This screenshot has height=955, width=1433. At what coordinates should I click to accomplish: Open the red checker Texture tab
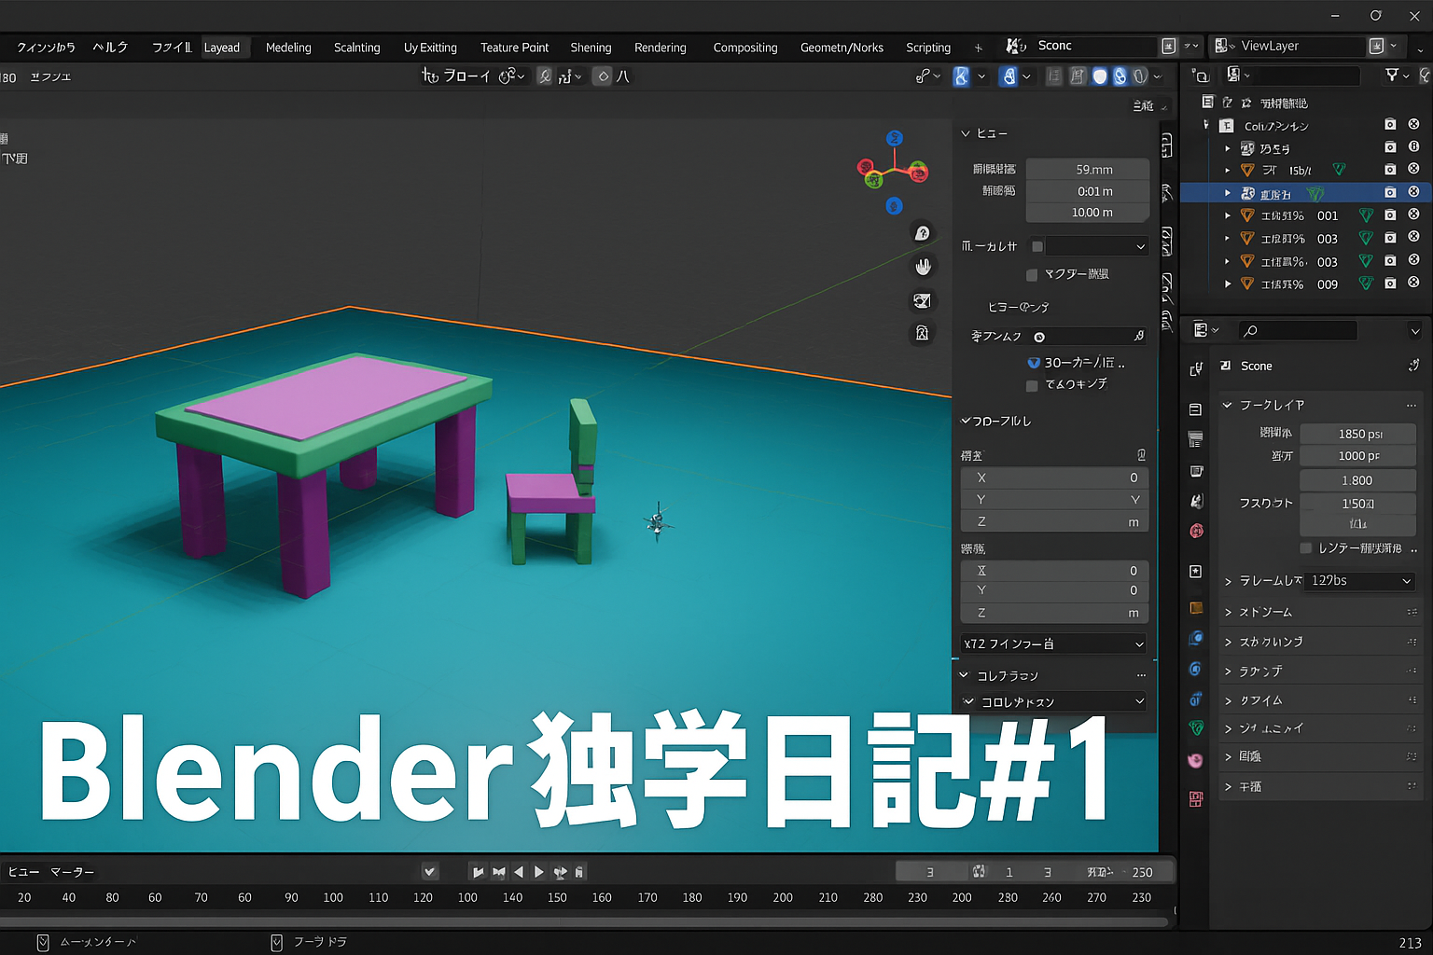point(1196,799)
